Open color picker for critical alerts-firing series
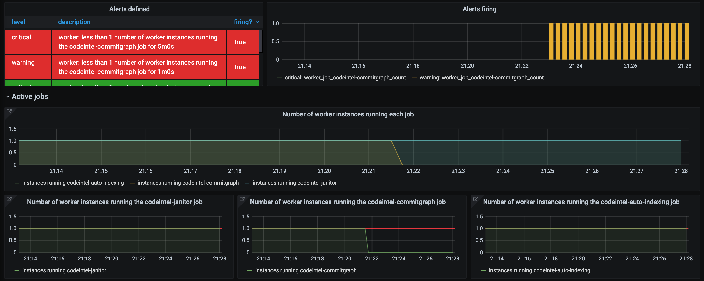This screenshot has height=281, width=704. 279,78
